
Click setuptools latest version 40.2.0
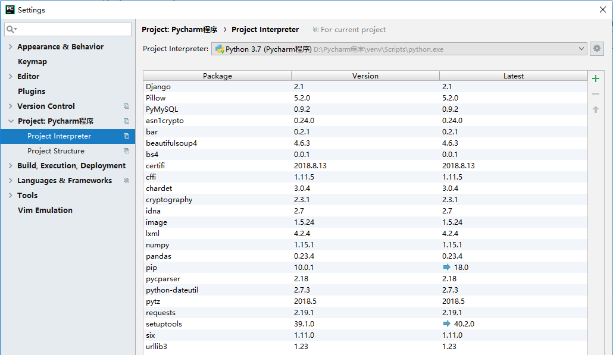[464, 324]
